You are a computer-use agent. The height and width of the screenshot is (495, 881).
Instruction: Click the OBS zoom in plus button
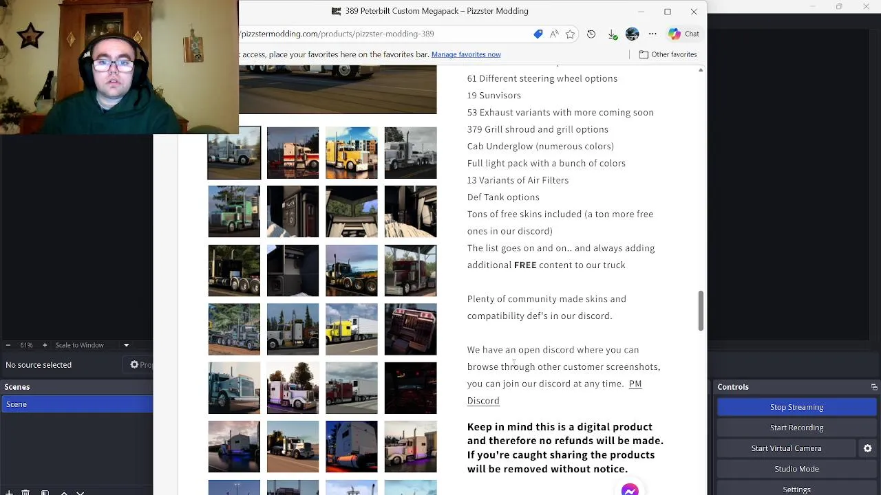point(45,345)
